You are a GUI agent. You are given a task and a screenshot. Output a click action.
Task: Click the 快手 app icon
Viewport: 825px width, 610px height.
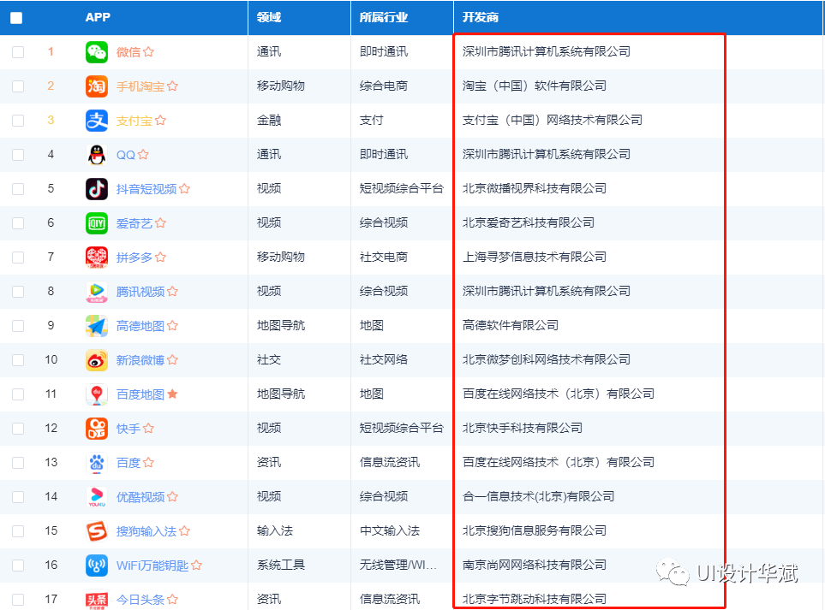point(97,429)
